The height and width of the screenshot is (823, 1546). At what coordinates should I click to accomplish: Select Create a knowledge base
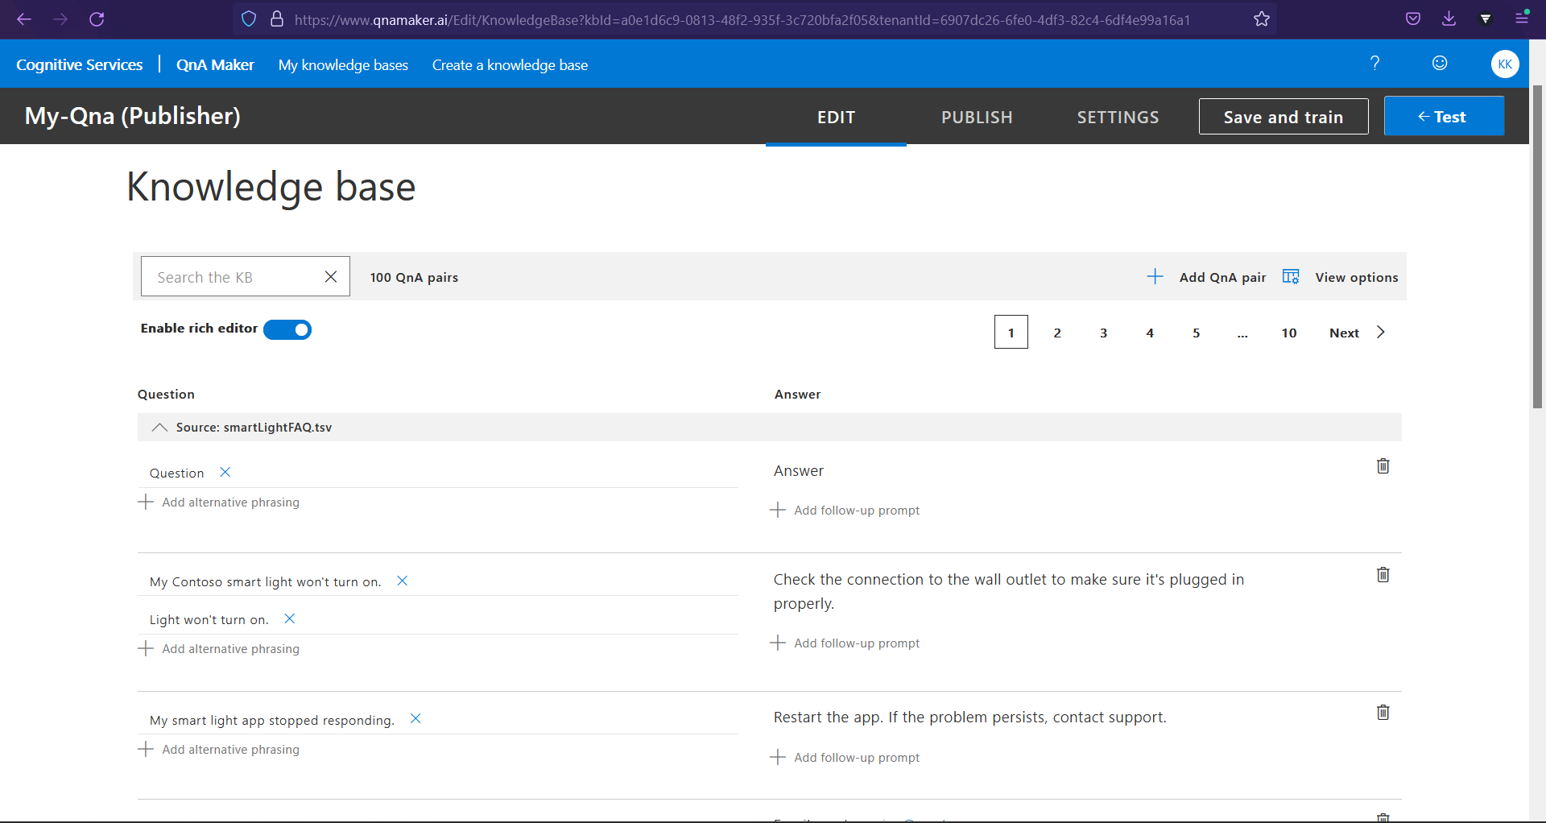tap(510, 64)
